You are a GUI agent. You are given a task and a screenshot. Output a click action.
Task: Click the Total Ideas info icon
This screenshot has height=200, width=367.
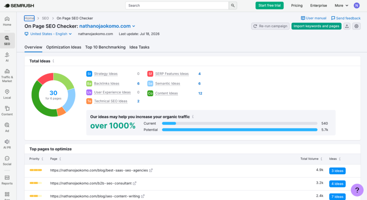[53, 61]
